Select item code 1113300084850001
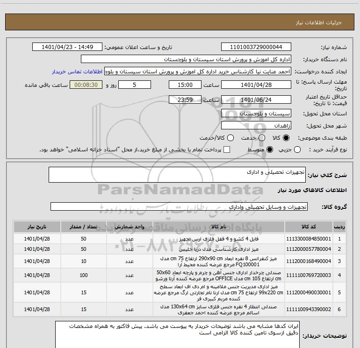The height and width of the screenshot is (348, 360). (x=309, y=239)
